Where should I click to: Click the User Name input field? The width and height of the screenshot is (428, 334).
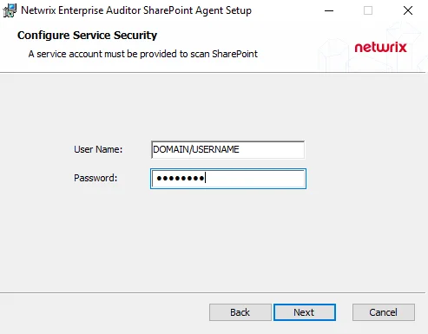[x=227, y=149]
